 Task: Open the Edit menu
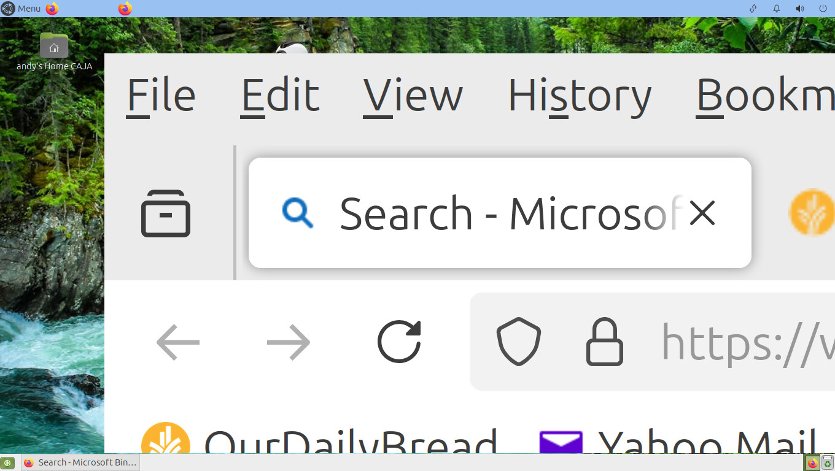280,96
